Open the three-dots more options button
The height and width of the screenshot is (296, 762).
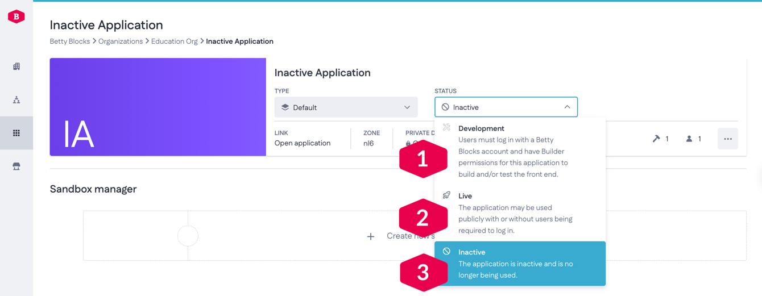pos(728,139)
